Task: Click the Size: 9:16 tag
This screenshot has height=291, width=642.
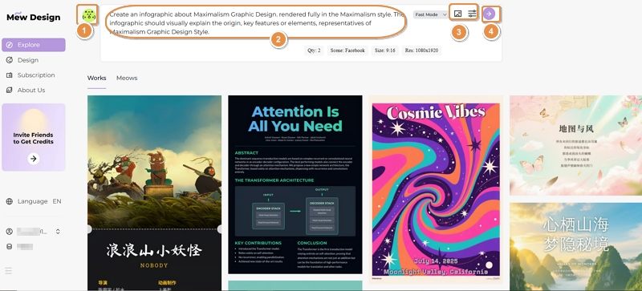Action: click(385, 51)
